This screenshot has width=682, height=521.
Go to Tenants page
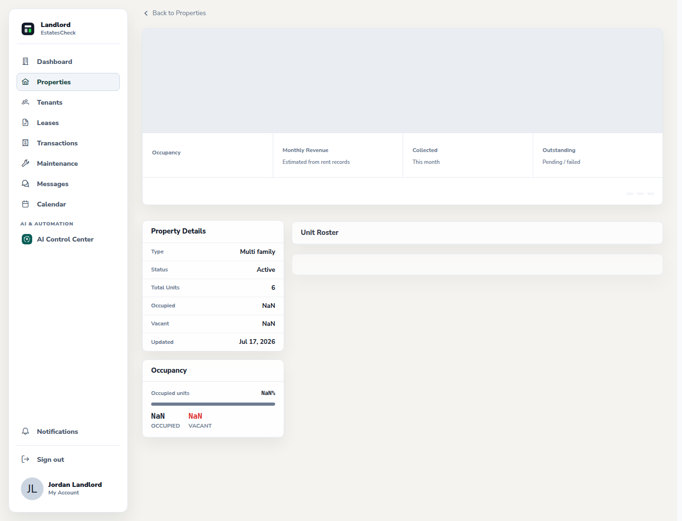pos(68,102)
